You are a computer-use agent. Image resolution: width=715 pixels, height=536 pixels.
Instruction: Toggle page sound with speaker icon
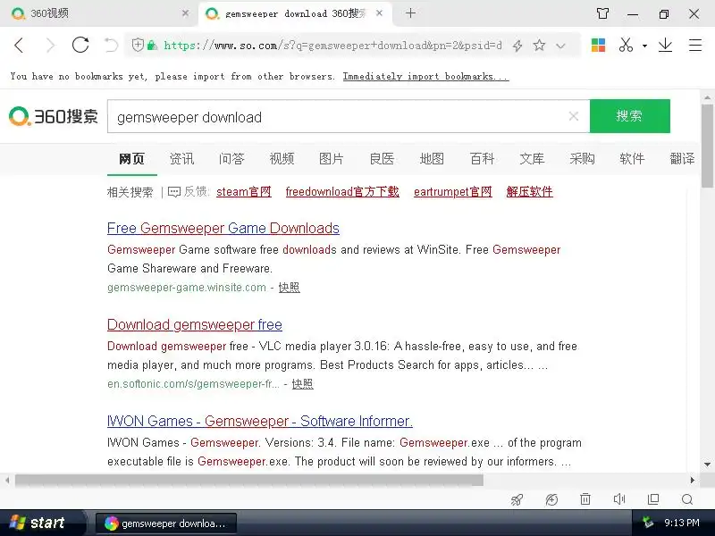point(619,499)
